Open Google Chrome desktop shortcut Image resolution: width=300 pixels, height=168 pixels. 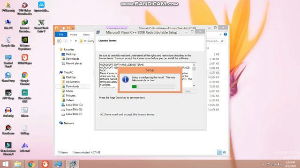click(25, 78)
